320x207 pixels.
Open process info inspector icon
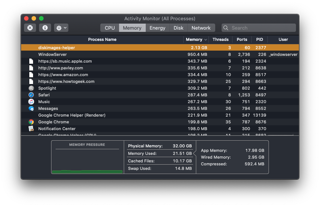pos(45,28)
